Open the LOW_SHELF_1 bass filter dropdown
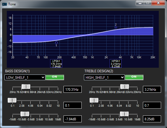Screen dimensions: 167x128 tap(25, 77)
